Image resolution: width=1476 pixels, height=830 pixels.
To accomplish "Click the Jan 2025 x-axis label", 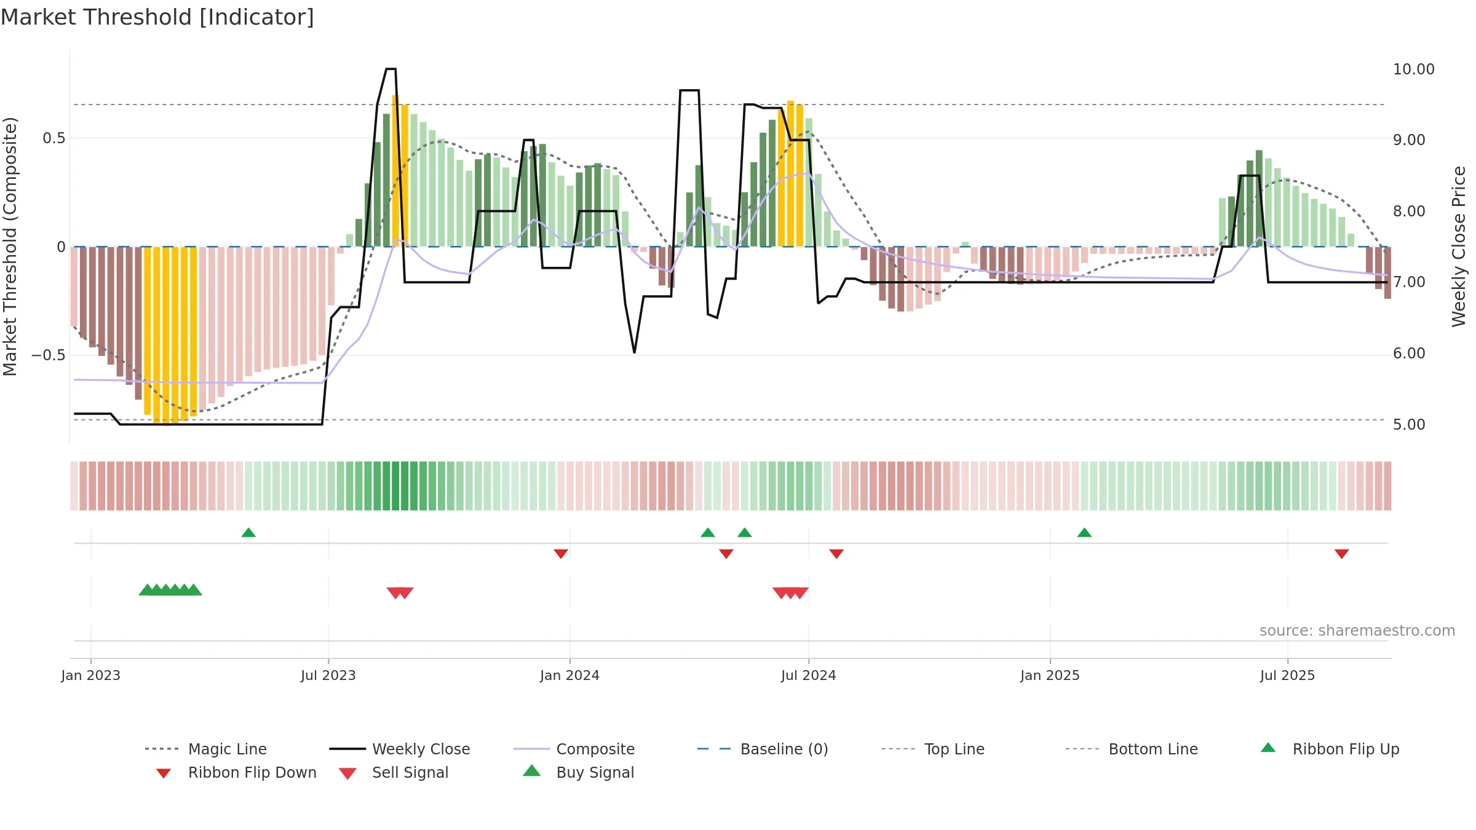I will (1050, 675).
